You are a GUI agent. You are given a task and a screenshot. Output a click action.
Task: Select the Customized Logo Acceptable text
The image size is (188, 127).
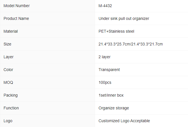click(x=124, y=121)
